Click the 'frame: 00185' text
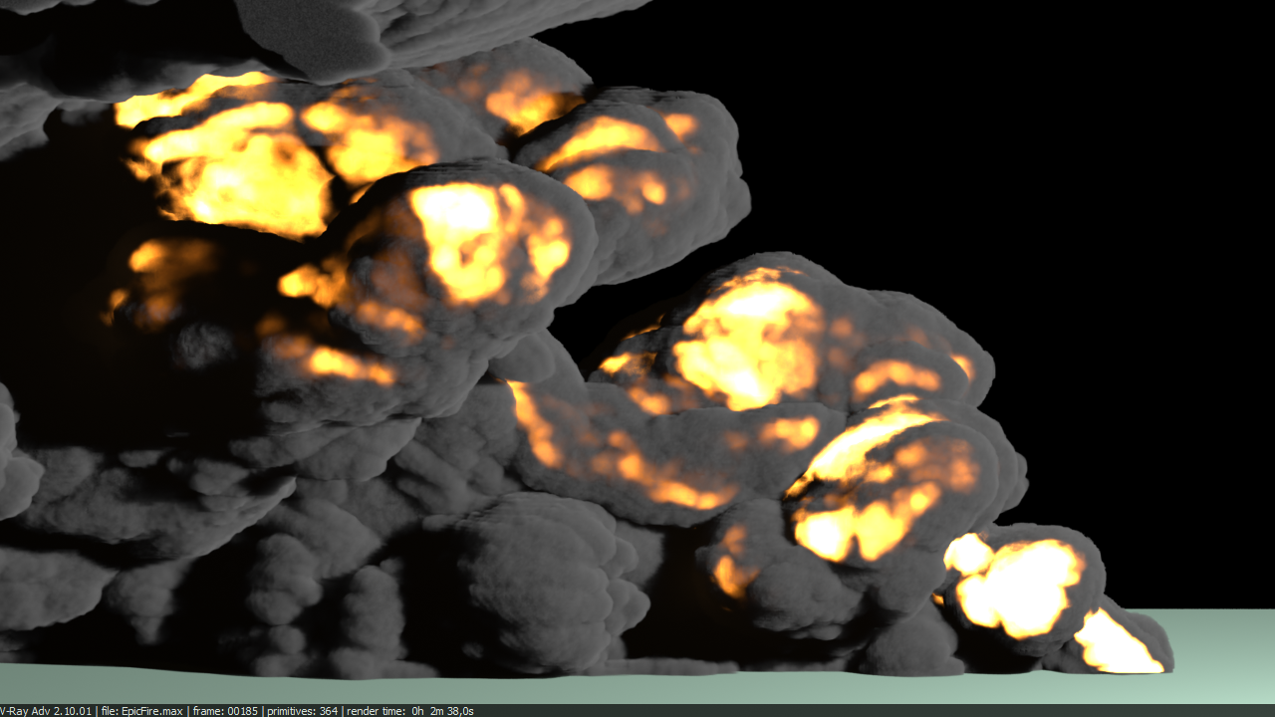The image size is (1275, 717). (225, 711)
